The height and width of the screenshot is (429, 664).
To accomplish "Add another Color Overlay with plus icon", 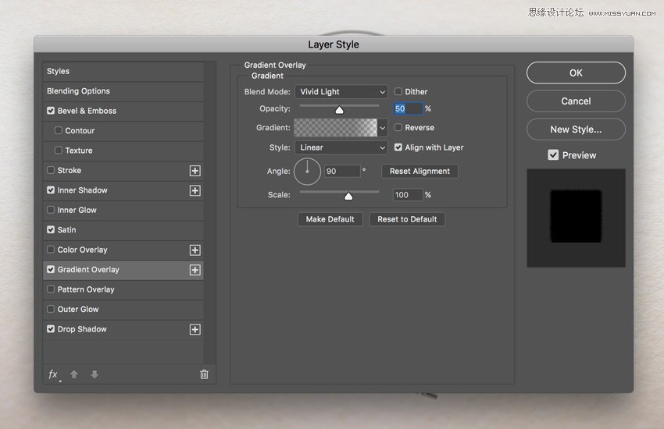I will [x=195, y=250].
